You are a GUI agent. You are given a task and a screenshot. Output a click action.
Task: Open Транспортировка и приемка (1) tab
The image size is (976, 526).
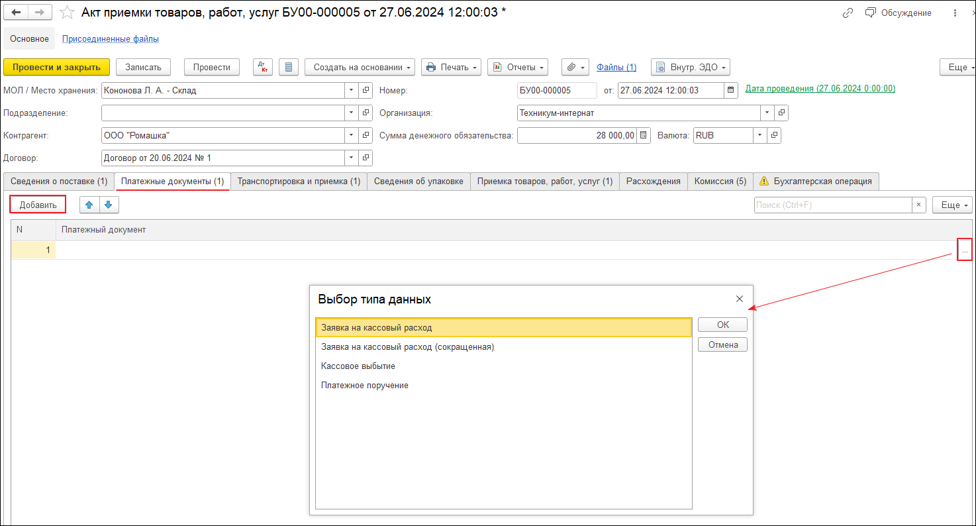(299, 181)
